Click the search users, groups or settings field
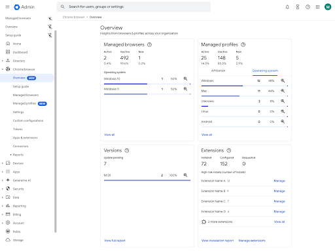Image resolution: width=335 pixels, height=251 pixels. pos(133,7)
